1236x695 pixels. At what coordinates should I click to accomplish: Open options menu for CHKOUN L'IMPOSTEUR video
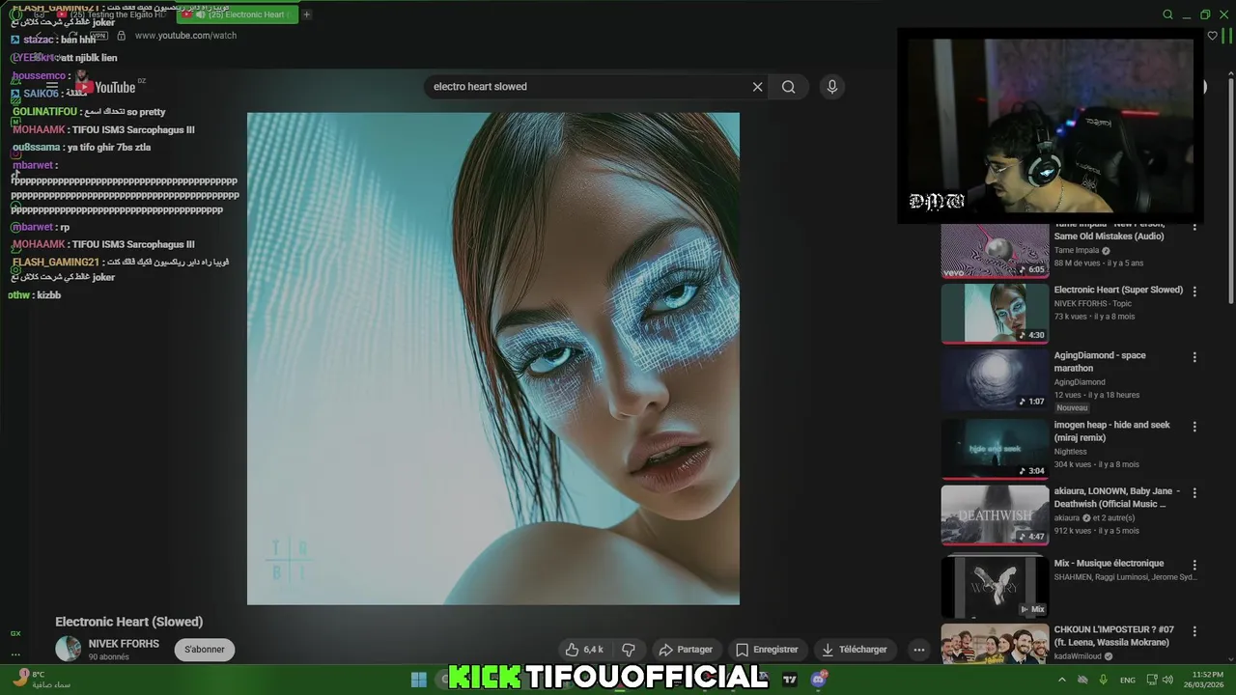(x=1194, y=630)
